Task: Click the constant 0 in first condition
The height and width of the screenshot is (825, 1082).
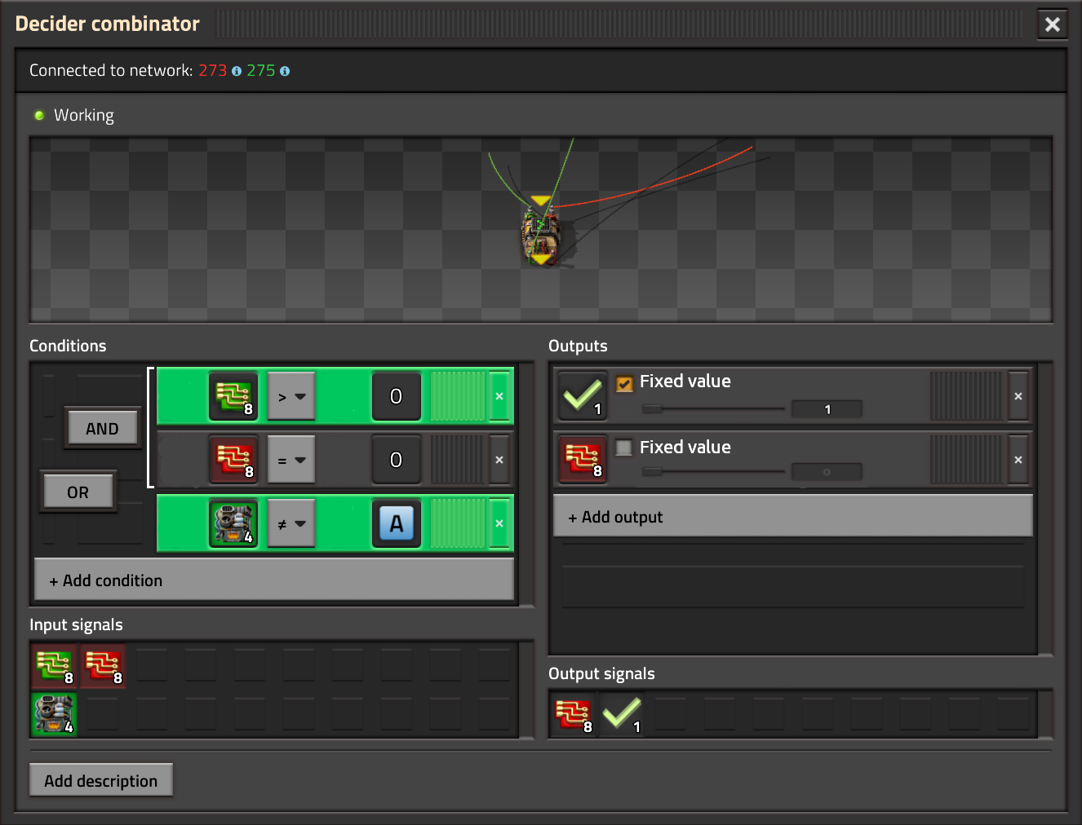Action: point(397,396)
